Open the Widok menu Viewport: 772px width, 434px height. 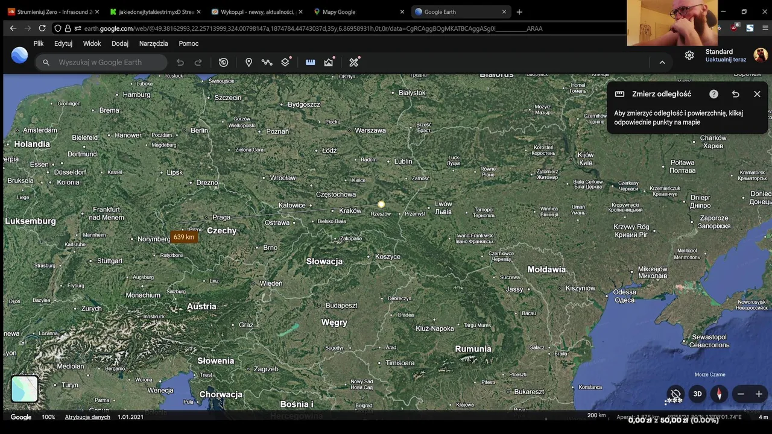(92, 43)
